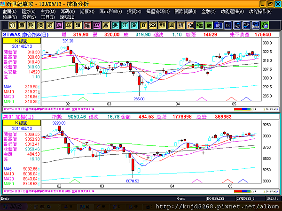Click the color bar in the lower chart's news strip
Viewport: 282px width, 211px height.
(242, 191)
